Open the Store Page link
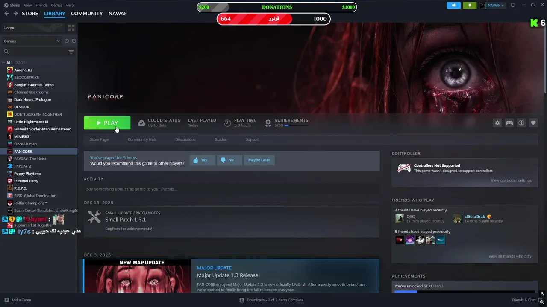 pyautogui.click(x=99, y=139)
